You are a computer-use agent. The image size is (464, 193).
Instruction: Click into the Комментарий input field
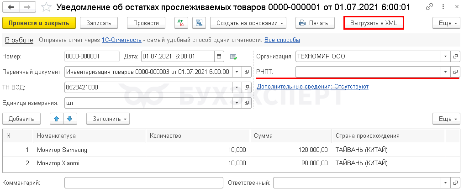[143, 183]
